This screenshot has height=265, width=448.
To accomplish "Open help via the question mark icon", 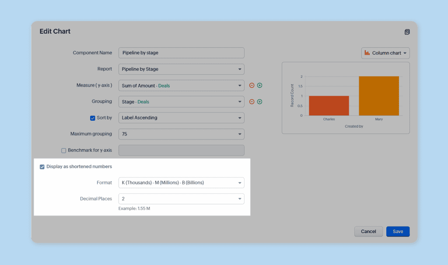I will (407, 31).
